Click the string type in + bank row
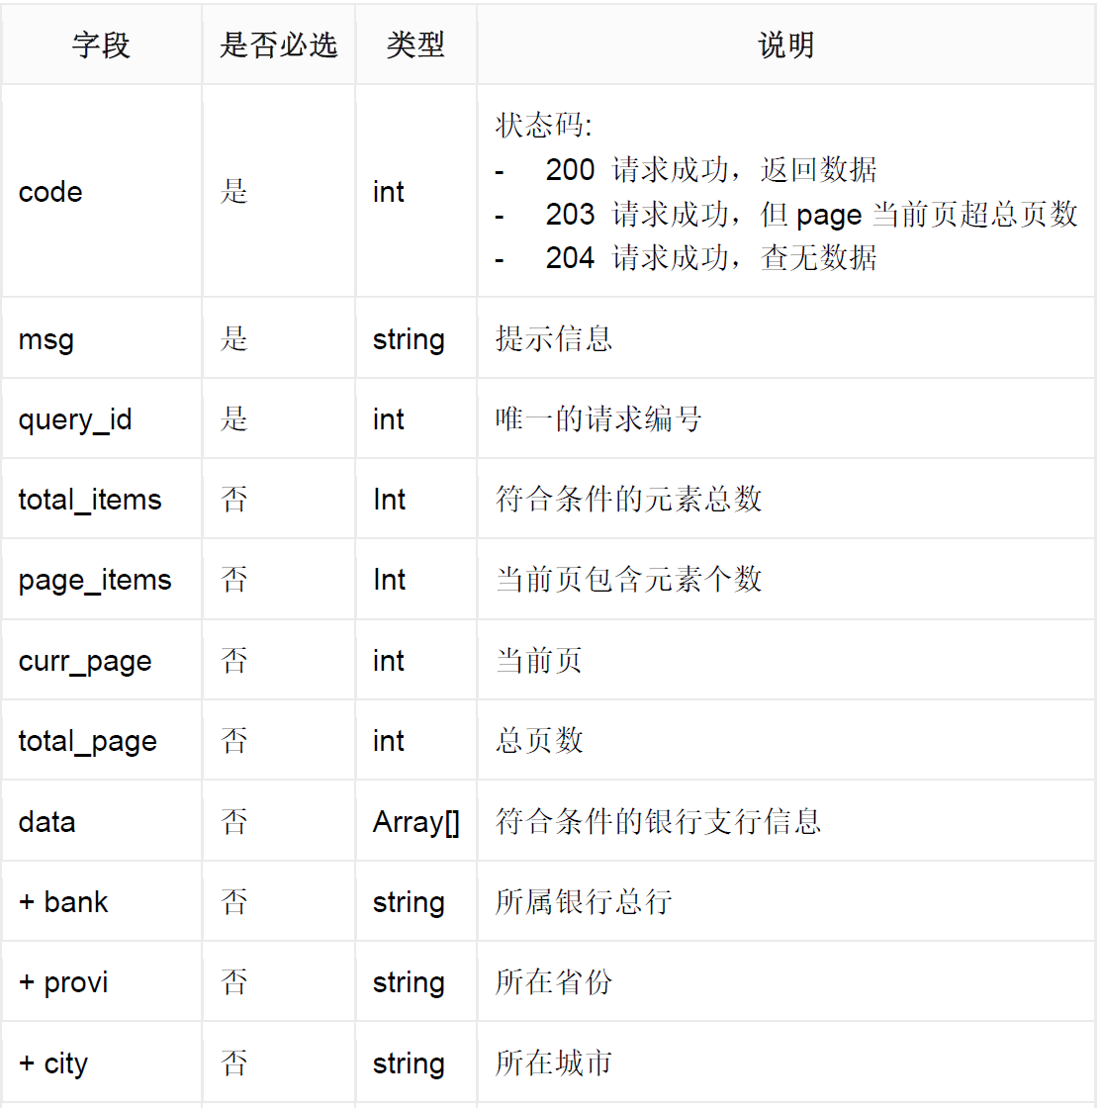The height and width of the screenshot is (1108, 1101). pos(409,903)
